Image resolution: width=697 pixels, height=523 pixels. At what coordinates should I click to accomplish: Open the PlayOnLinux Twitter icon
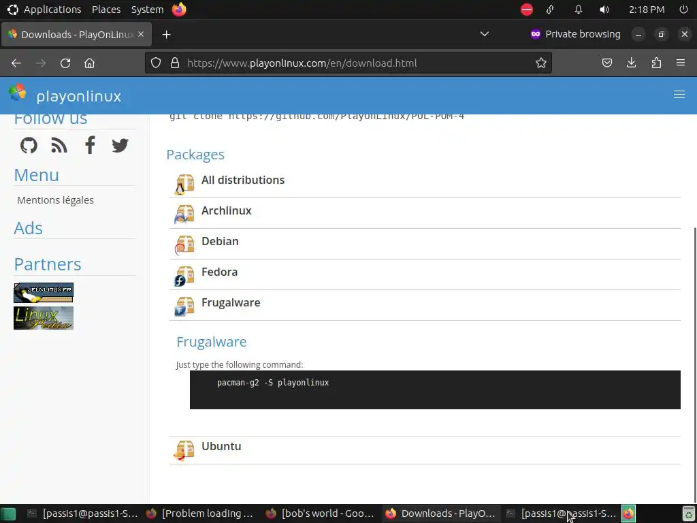120,146
